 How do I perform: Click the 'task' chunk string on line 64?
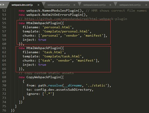pyautogui.click(x=46, y=61)
